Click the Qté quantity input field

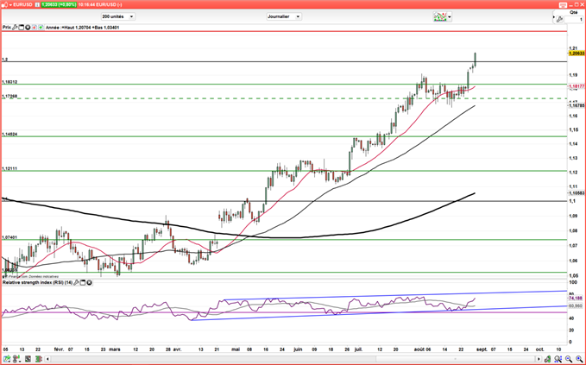click(x=574, y=20)
